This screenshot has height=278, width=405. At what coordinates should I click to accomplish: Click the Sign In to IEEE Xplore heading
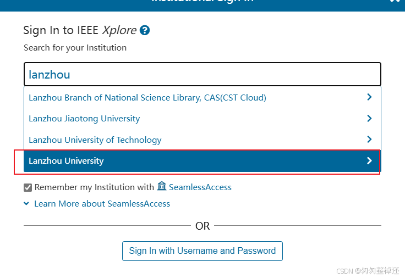(80, 31)
